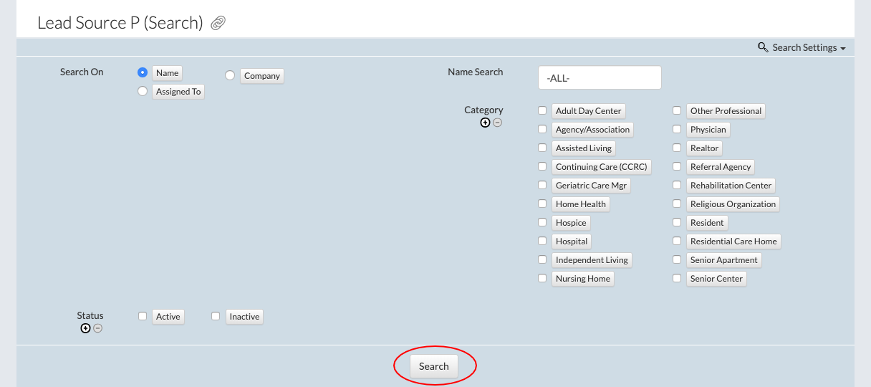871x387 pixels.
Task: Check the Hospice category checkbox
Action: (x=542, y=222)
